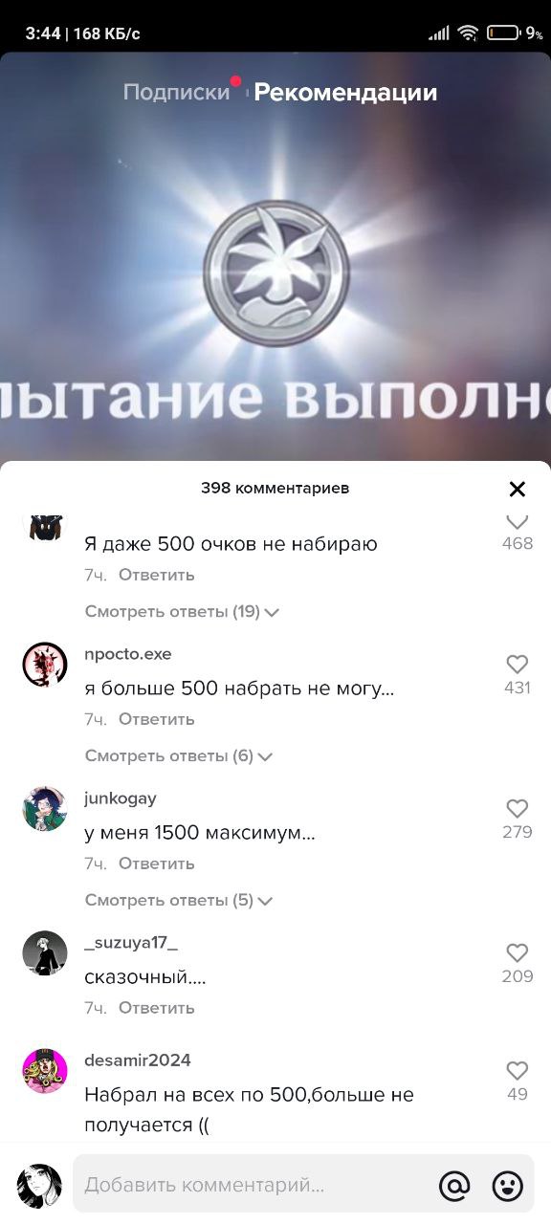The width and height of the screenshot is (551, 1224).
Task: Reply to junkogay's comment via Ответить
Action: coord(157,863)
